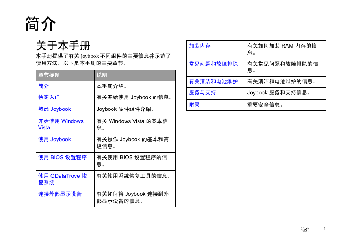Go to the 加装内存 chapter link
The height and width of the screenshot is (241, 342).
(200, 46)
